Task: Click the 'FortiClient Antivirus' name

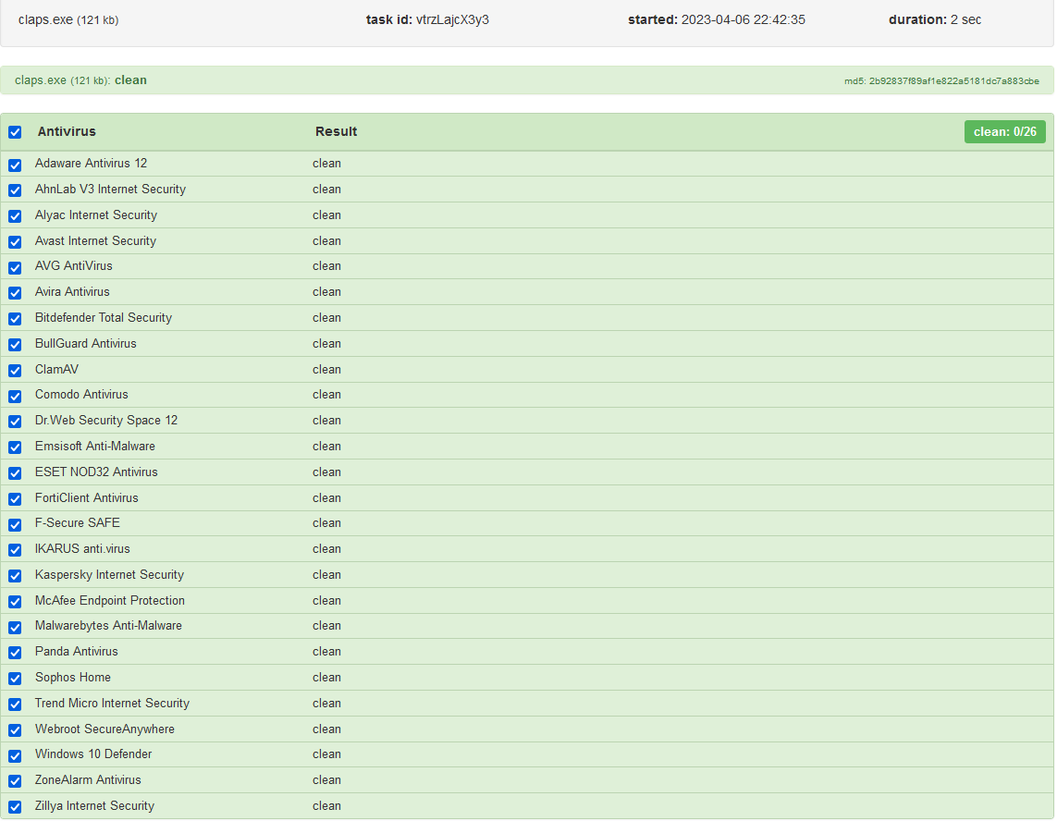Action: point(86,497)
